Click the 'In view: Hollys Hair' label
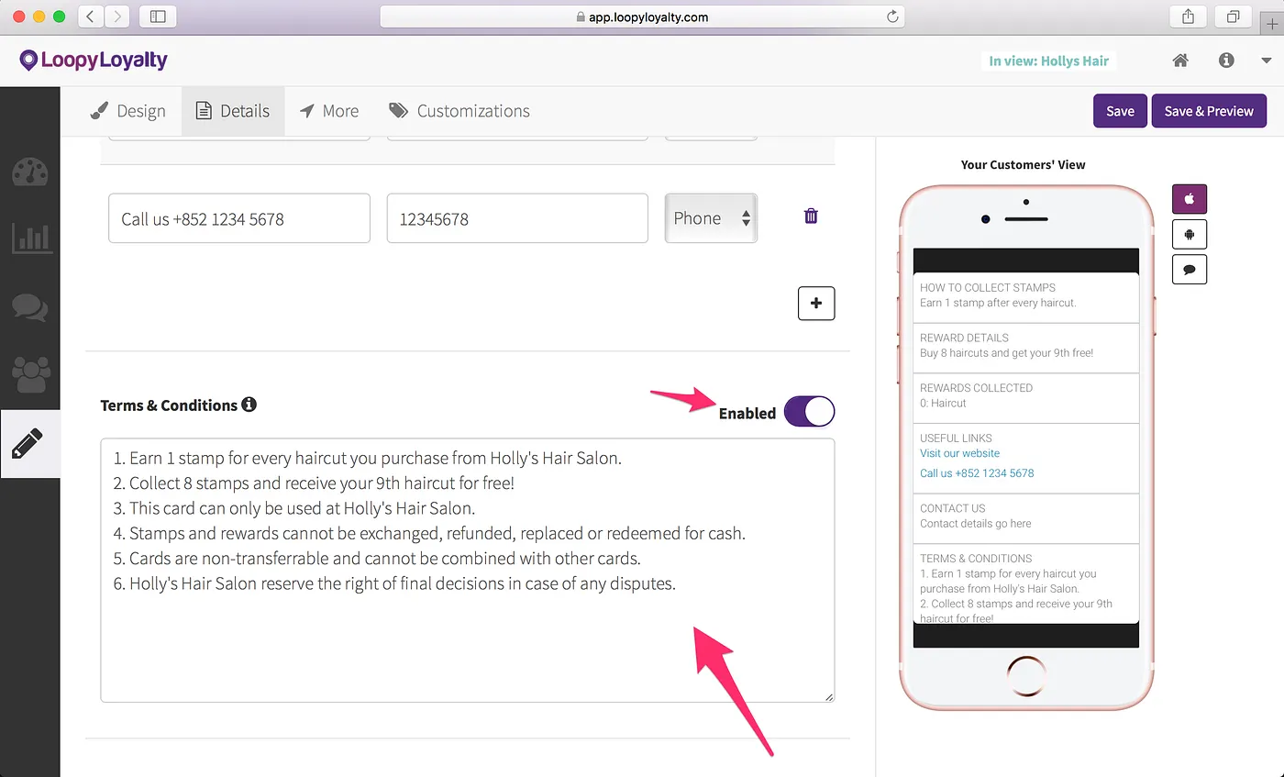Screen dimensions: 1284x777 click(x=1048, y=61)
